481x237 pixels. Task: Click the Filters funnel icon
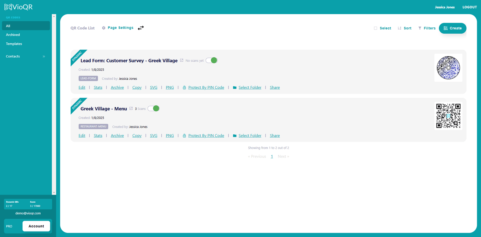coord(420,28)
